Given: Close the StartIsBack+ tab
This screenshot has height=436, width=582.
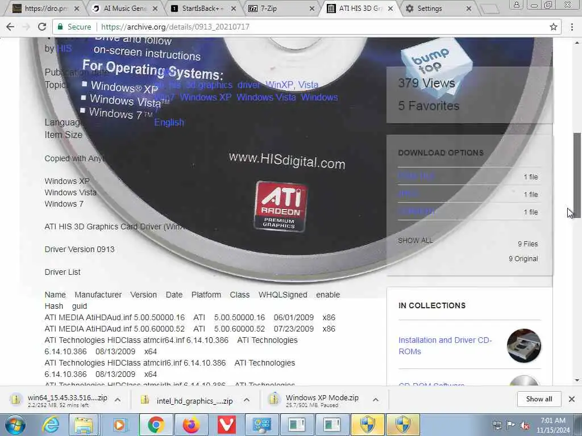Looking at the screenshot, I should coord(234,9).
